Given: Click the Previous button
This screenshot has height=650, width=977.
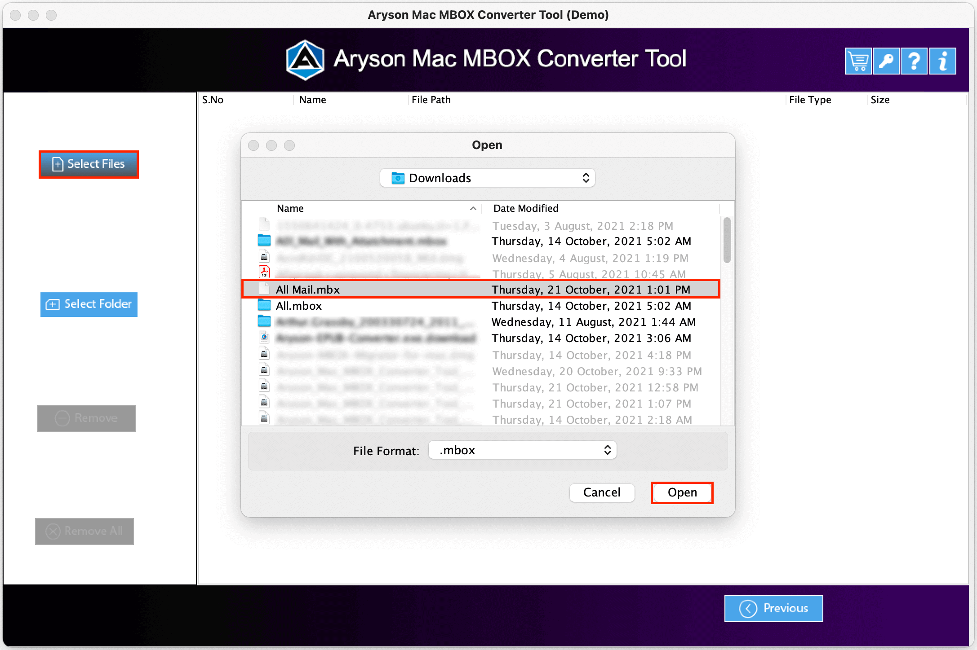Looking at the screenshot, I should tap(773, 609).
